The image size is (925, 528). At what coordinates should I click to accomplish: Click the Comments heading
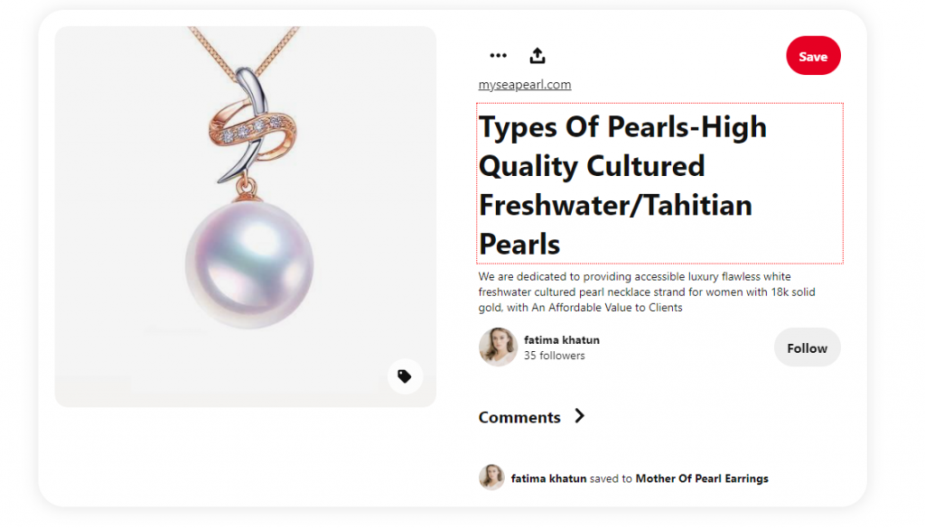(x=519, y=417)
